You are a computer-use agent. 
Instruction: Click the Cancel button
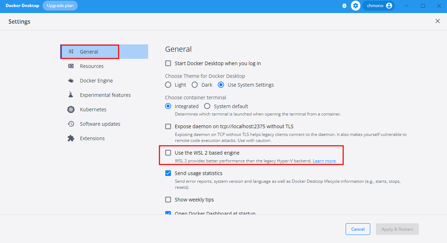[358, 229]
